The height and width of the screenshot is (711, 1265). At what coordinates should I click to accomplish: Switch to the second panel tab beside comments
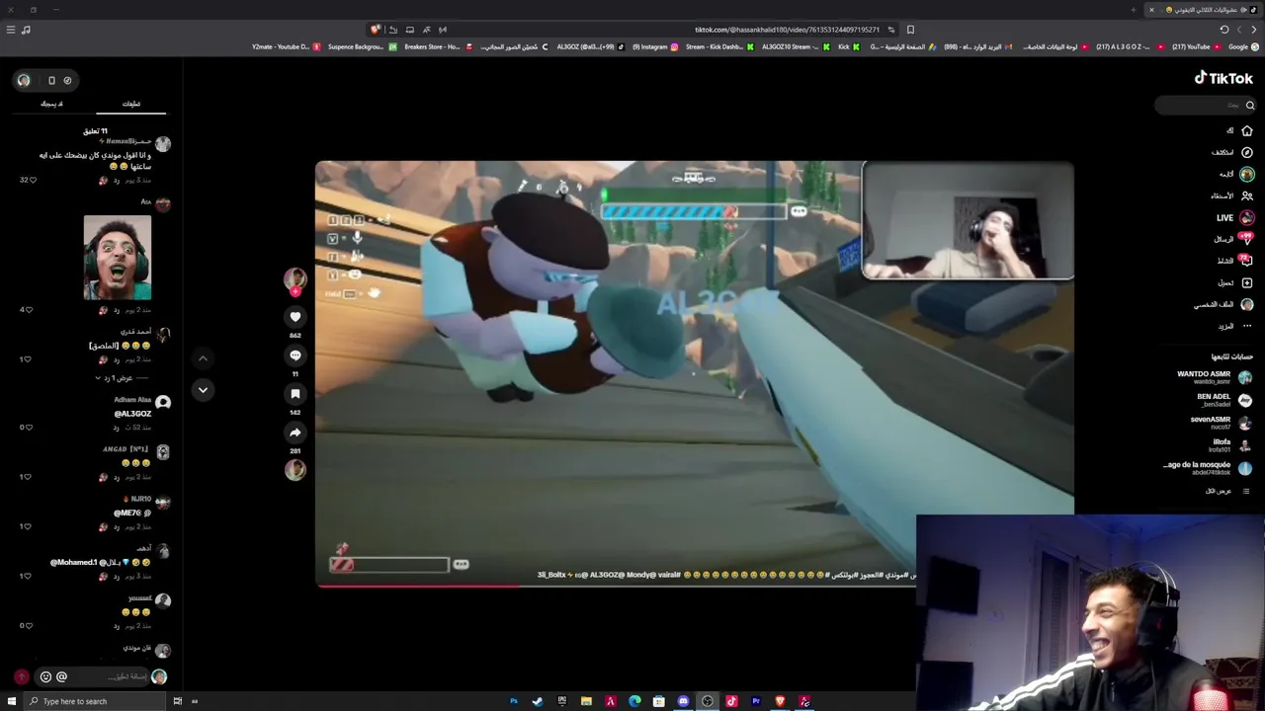point(51,104)
